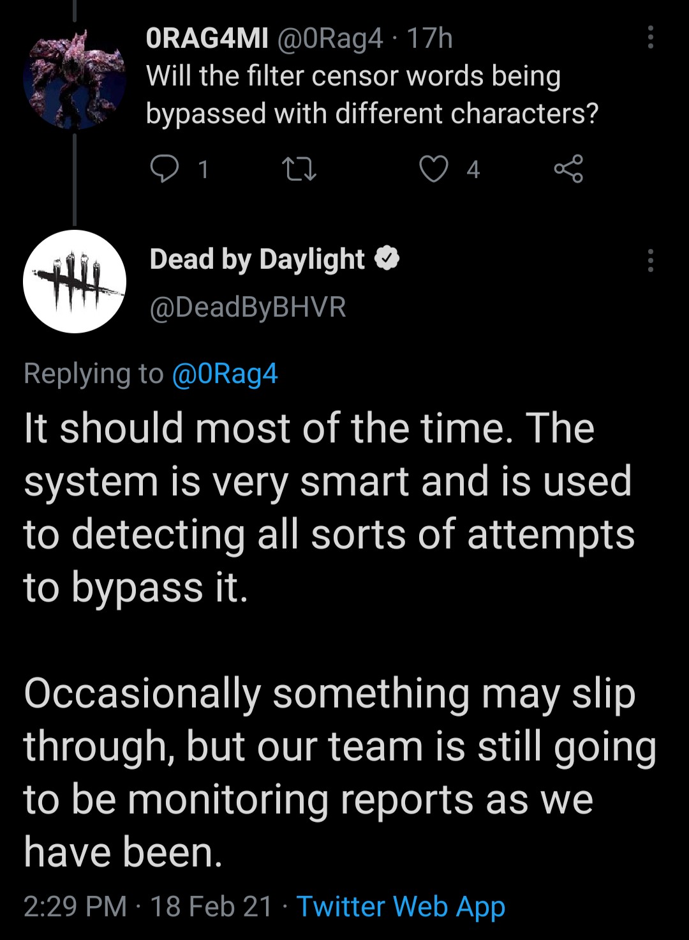Screen dimensions: 689x940
Task: Tap the 17h timestamp on the tweet
Action: coord(429,39)
